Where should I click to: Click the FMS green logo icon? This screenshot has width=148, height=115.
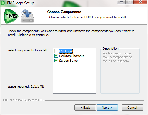point(11,16)
